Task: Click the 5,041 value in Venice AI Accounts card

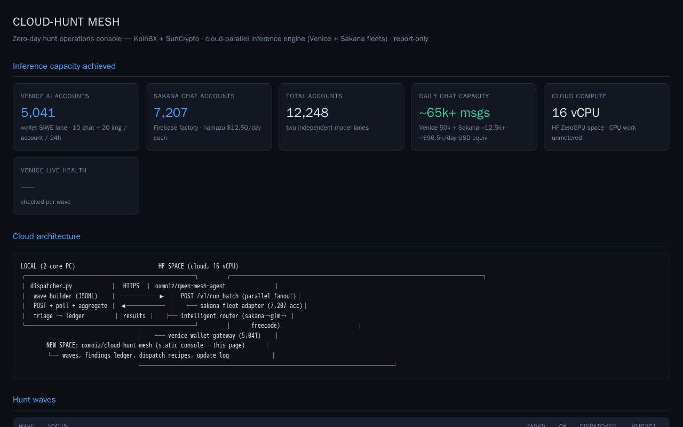Action: (x=38, y=113)
